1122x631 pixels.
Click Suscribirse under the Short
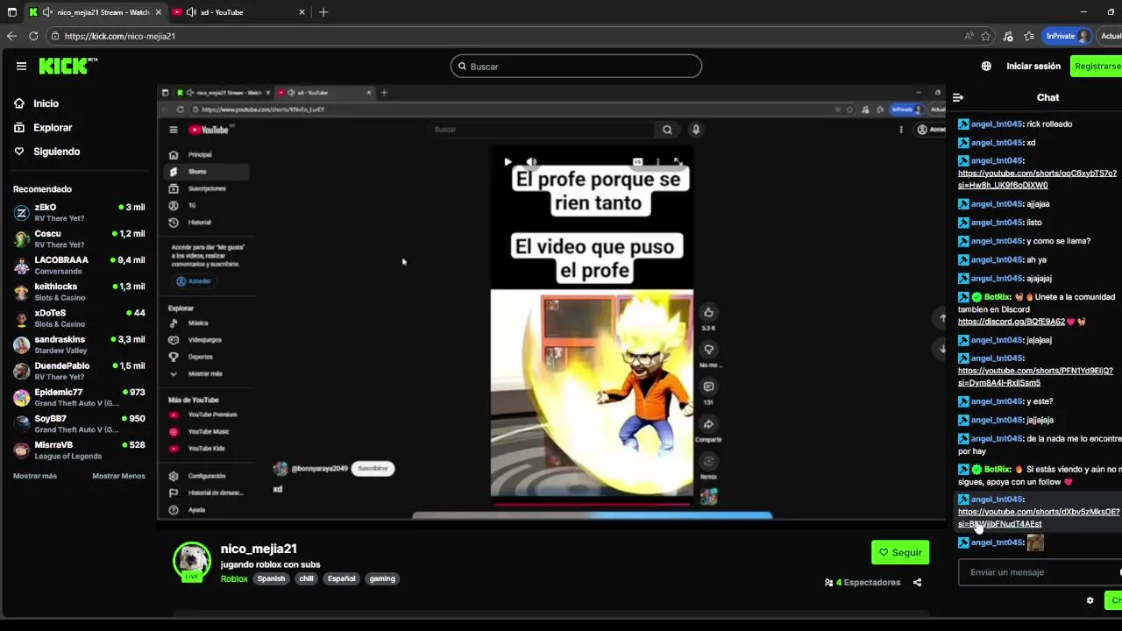tap(373, 468)
